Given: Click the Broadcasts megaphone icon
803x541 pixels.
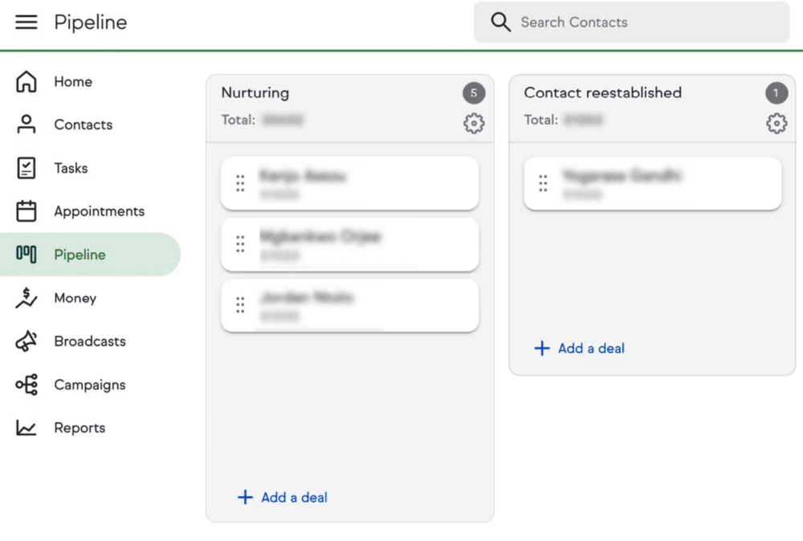Looking at the screenshot, I should (26, 342).
